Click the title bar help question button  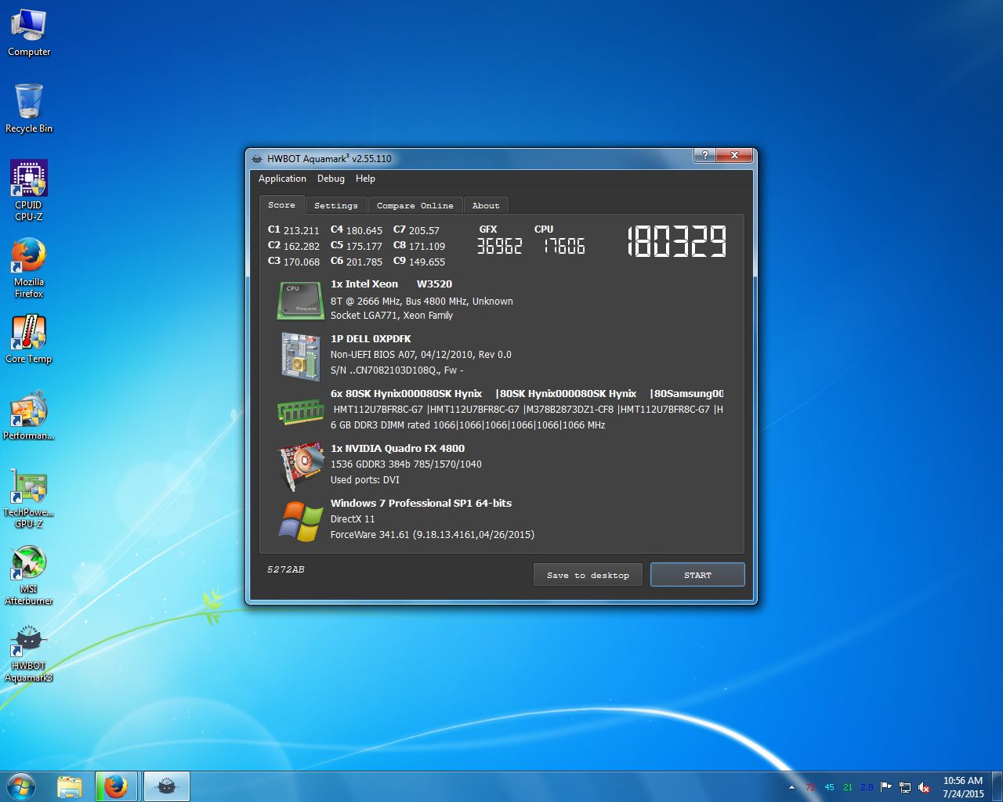coord(704,155)
